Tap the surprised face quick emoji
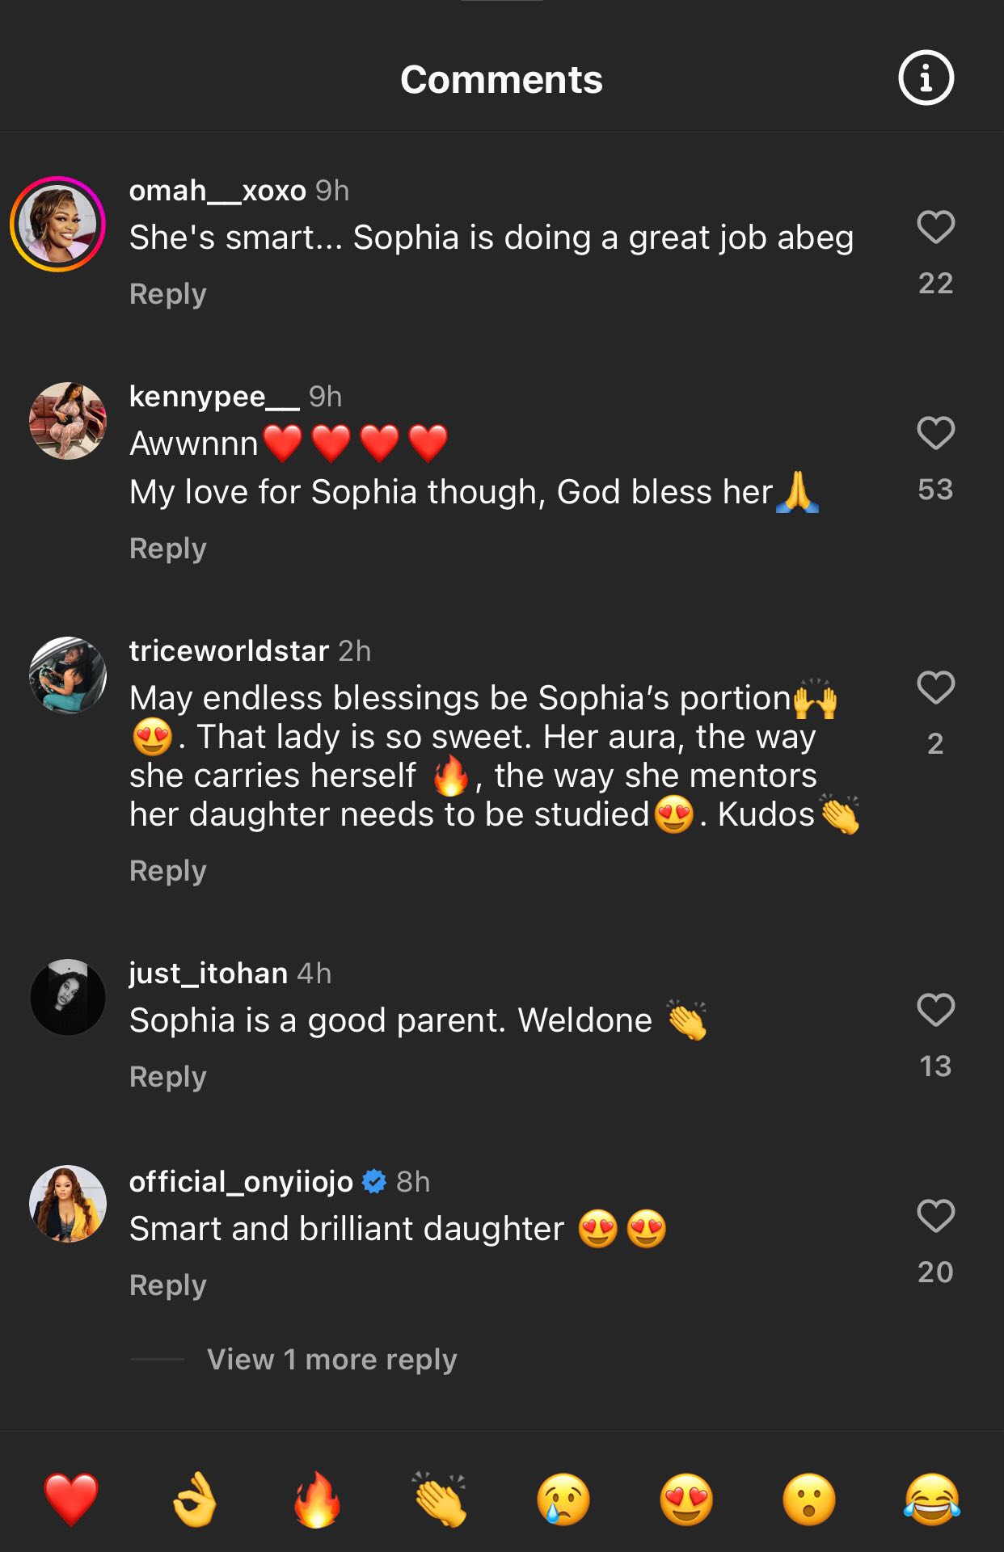The width and height of the screenshot is (1004, 1552). click(809, 1499)
